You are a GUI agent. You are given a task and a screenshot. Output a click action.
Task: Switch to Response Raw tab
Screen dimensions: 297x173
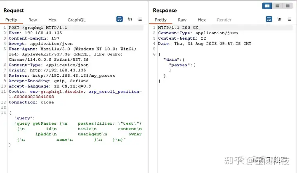tap(182, 20)
